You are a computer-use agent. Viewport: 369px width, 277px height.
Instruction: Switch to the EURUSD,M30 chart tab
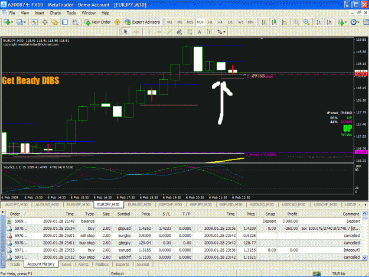(x=139, y=205)
